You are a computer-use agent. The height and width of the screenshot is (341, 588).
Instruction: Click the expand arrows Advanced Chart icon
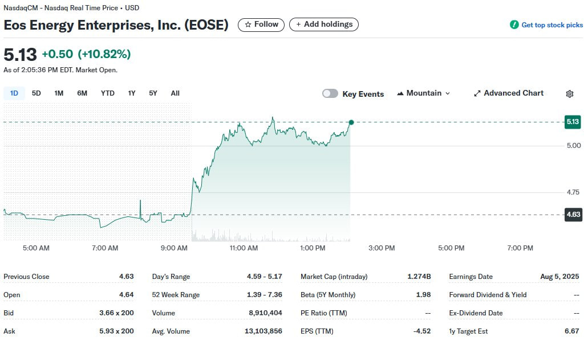(x=477, y=93)
